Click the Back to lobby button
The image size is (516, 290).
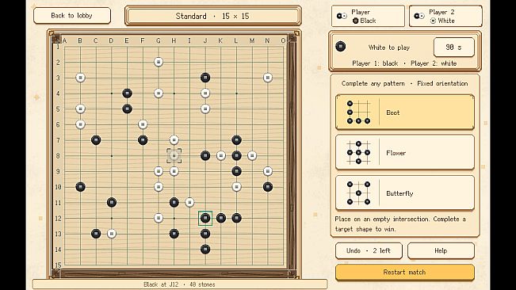(x=72, y=16)
